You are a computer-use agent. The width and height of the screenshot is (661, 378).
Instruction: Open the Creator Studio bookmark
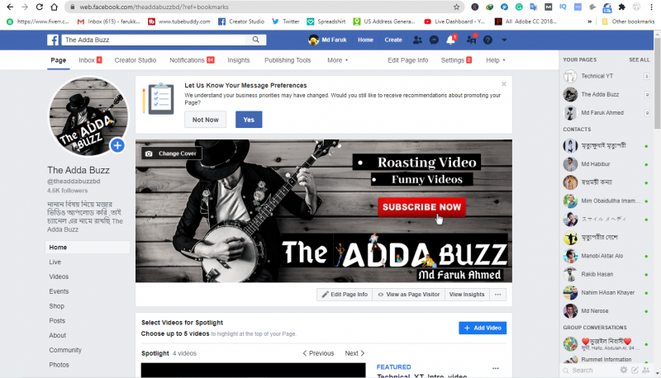click(x=241, y=21)
